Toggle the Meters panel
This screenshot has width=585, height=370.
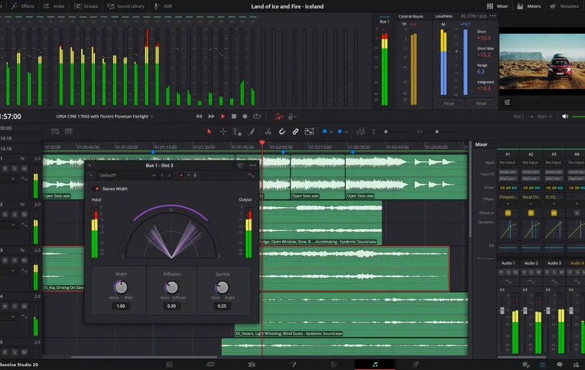click(528, 6)
